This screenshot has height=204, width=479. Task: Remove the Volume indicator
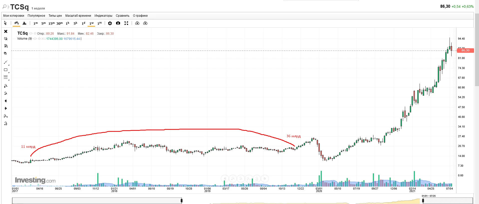43,39
